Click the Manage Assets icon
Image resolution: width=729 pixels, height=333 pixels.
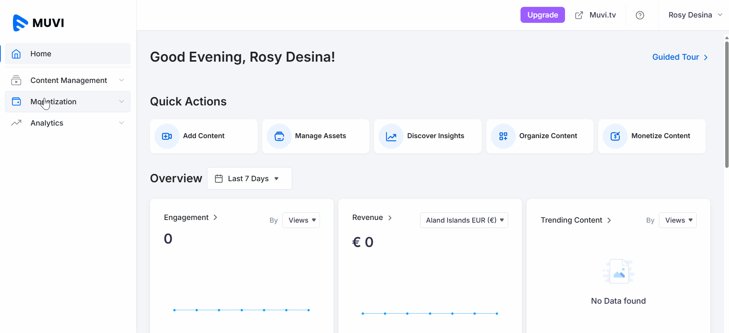(x=279, y=136)
